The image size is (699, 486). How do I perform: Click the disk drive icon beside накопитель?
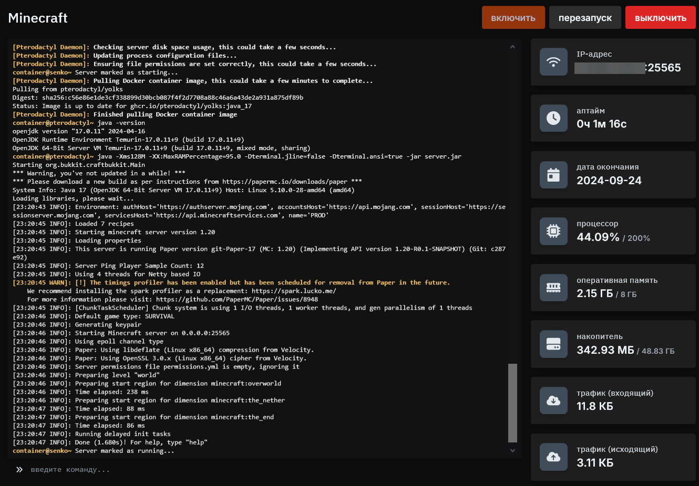coord(553,344)
